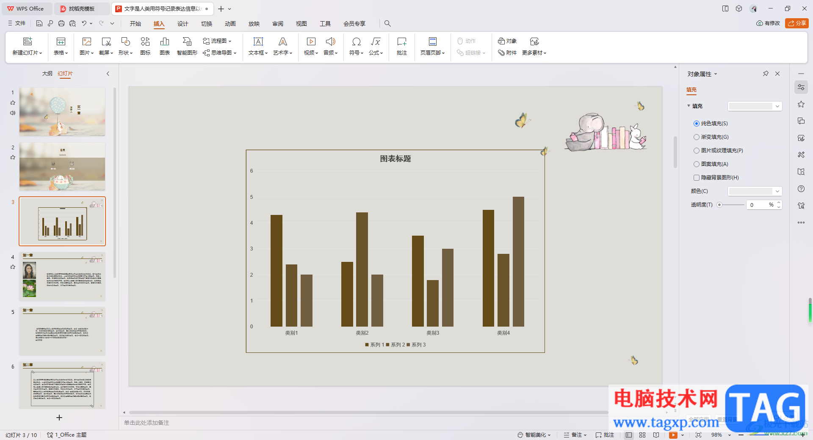
Task: Collapse the 填充 section triangle
Action: [x=689, y=106]
